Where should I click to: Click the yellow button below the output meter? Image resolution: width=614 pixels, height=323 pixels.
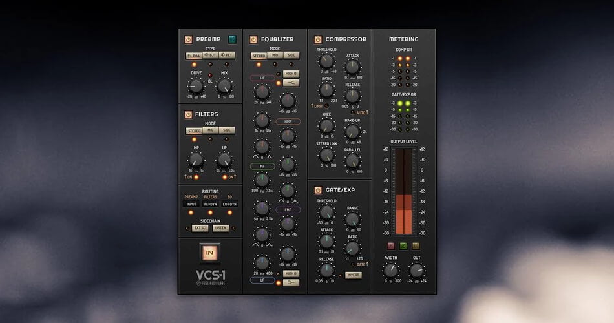tap(416, 246)
